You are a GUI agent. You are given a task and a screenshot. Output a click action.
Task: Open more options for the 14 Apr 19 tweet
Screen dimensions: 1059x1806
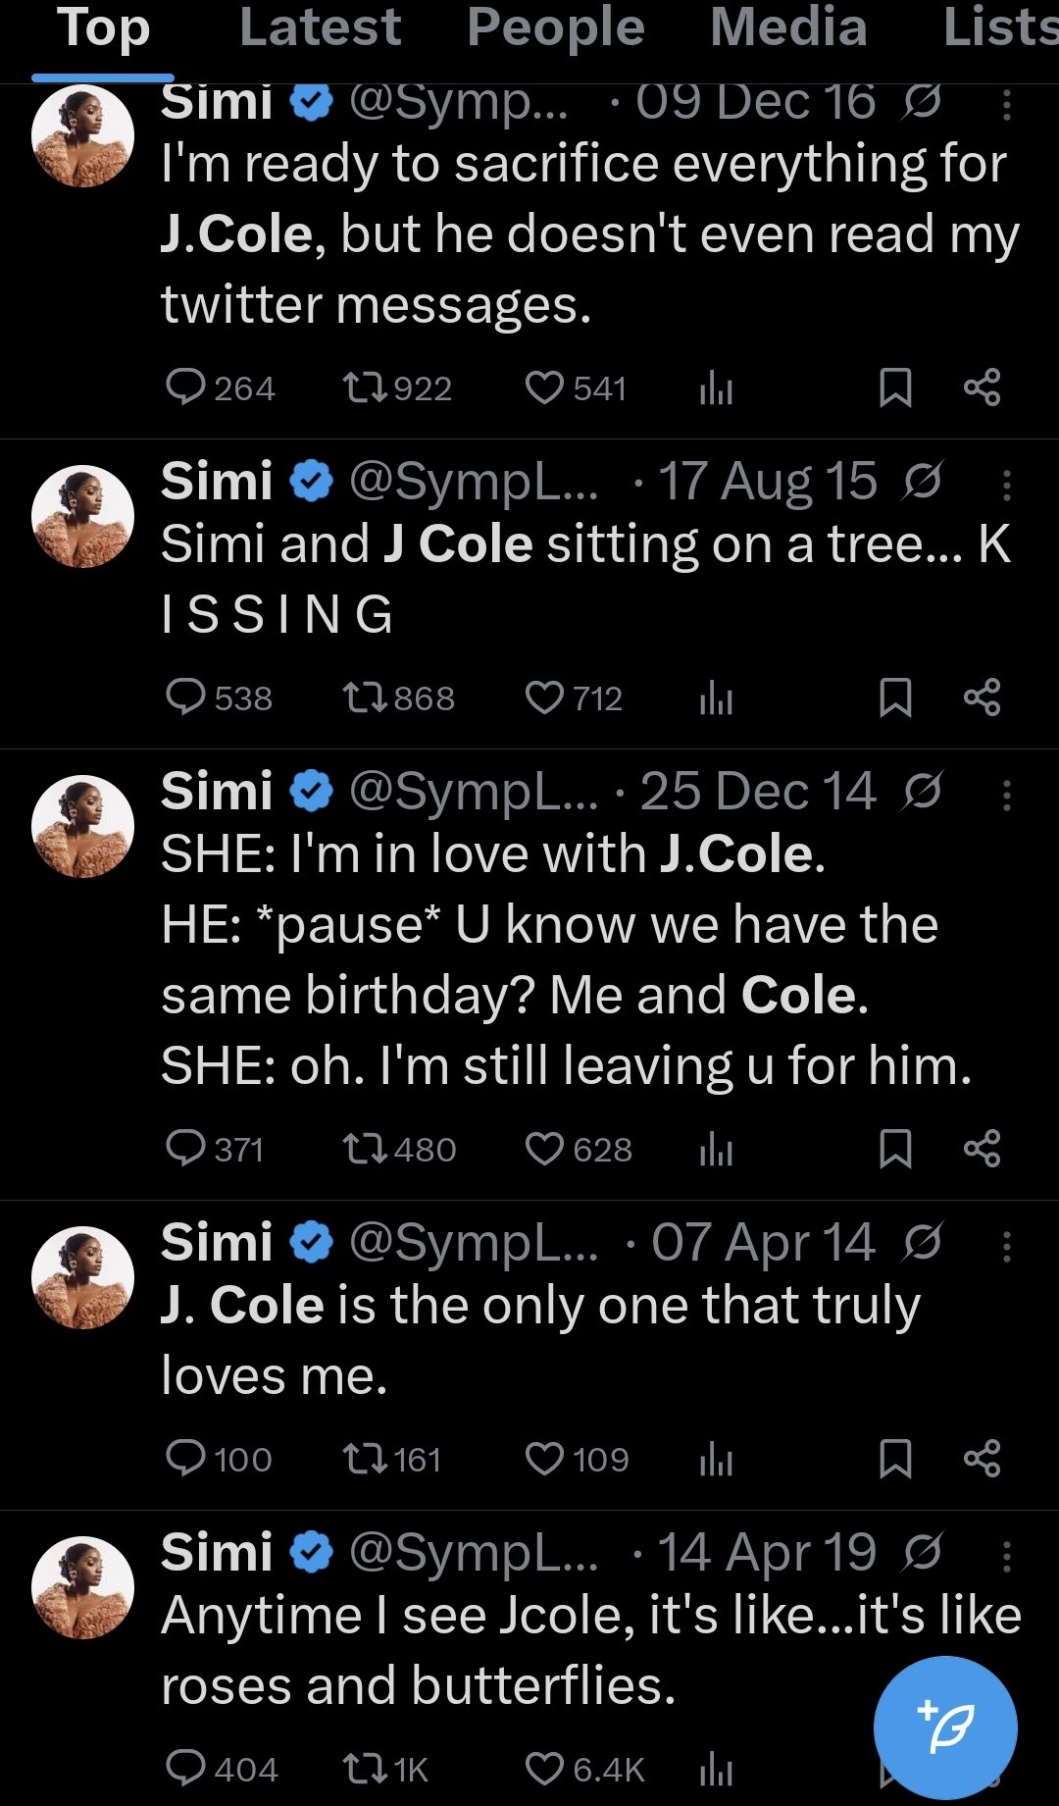1006,1556
